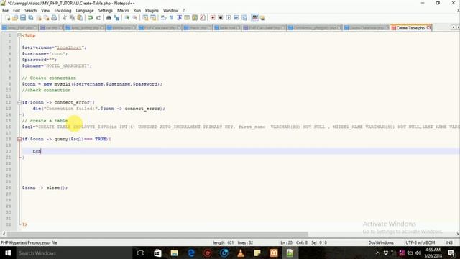
Task: Click the Dos\Windows status bar entry
Action: pyautogui.click(x=381, y=242)
